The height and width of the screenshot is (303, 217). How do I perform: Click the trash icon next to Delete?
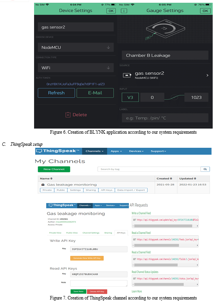pyautogui.click(x=68, y=115)
